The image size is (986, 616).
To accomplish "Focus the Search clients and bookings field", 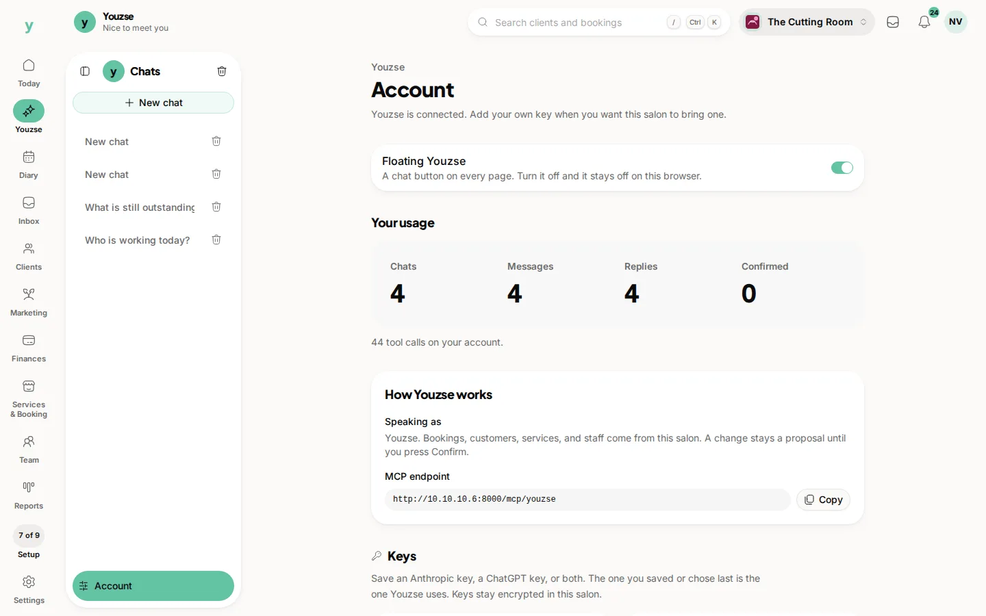I will point(599,22).
